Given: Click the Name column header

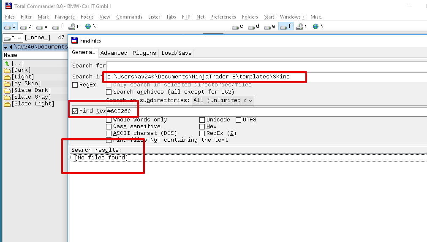Looking at the screenshot, I should [35, 55].
